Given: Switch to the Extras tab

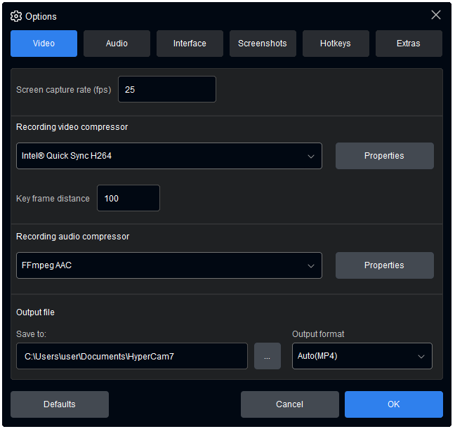Looking at the screenshot, I should [x=409, y=44].
